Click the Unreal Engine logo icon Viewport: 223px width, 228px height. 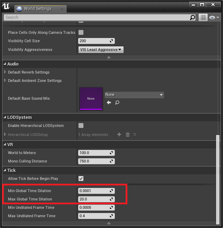pyautogui.click(x=6, y=6)
